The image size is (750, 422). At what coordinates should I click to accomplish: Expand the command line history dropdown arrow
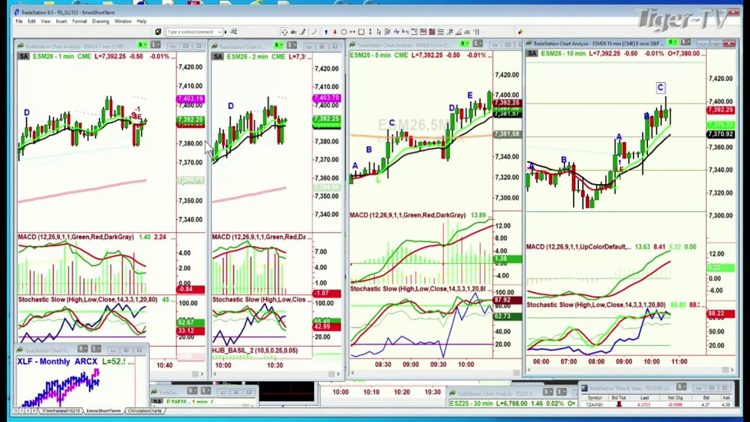[x=220, y=32]
